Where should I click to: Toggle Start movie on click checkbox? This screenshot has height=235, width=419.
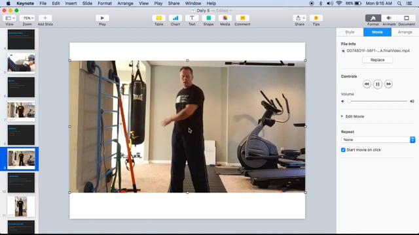coord(343,150)
